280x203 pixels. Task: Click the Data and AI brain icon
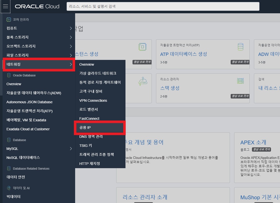9,188
